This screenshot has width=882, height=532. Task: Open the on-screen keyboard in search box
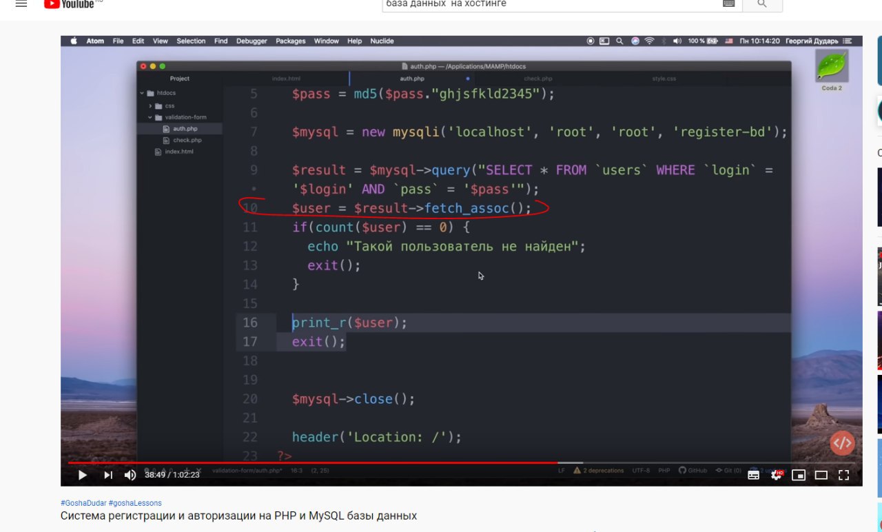pos(728,3)
